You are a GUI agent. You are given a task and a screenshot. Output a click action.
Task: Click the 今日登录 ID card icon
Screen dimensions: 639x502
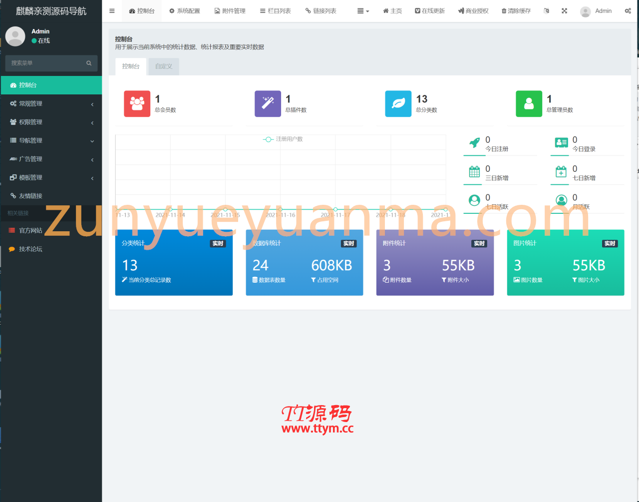[x=561, y=143]
